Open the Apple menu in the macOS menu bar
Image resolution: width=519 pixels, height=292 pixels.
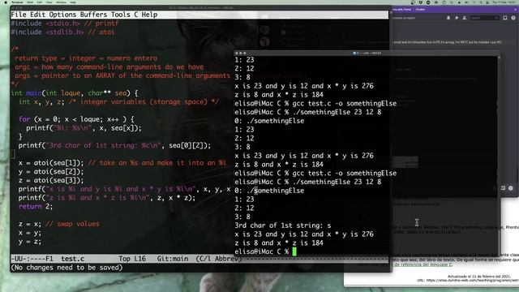click(x=6, y=2)
